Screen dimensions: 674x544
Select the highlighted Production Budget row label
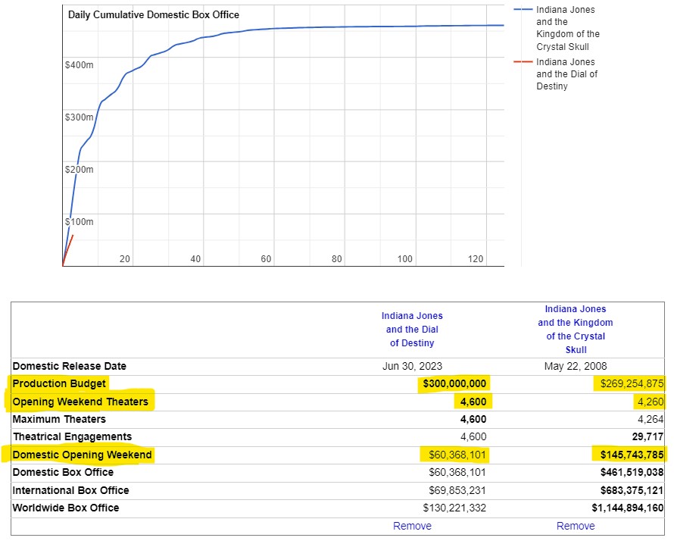(60, 383)
